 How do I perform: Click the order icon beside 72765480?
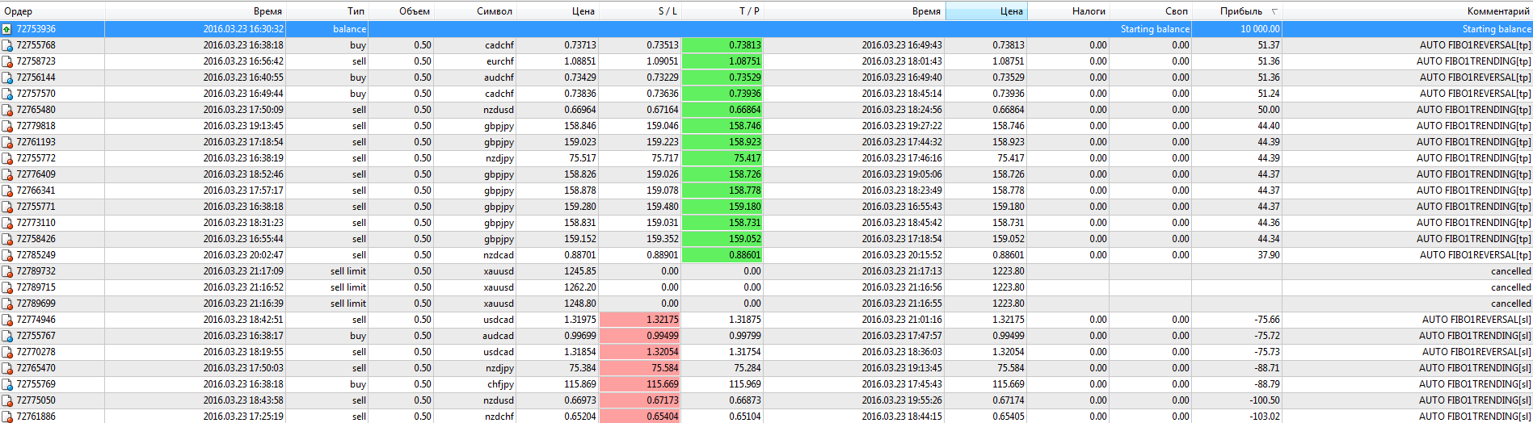click(x=7, y=110)
